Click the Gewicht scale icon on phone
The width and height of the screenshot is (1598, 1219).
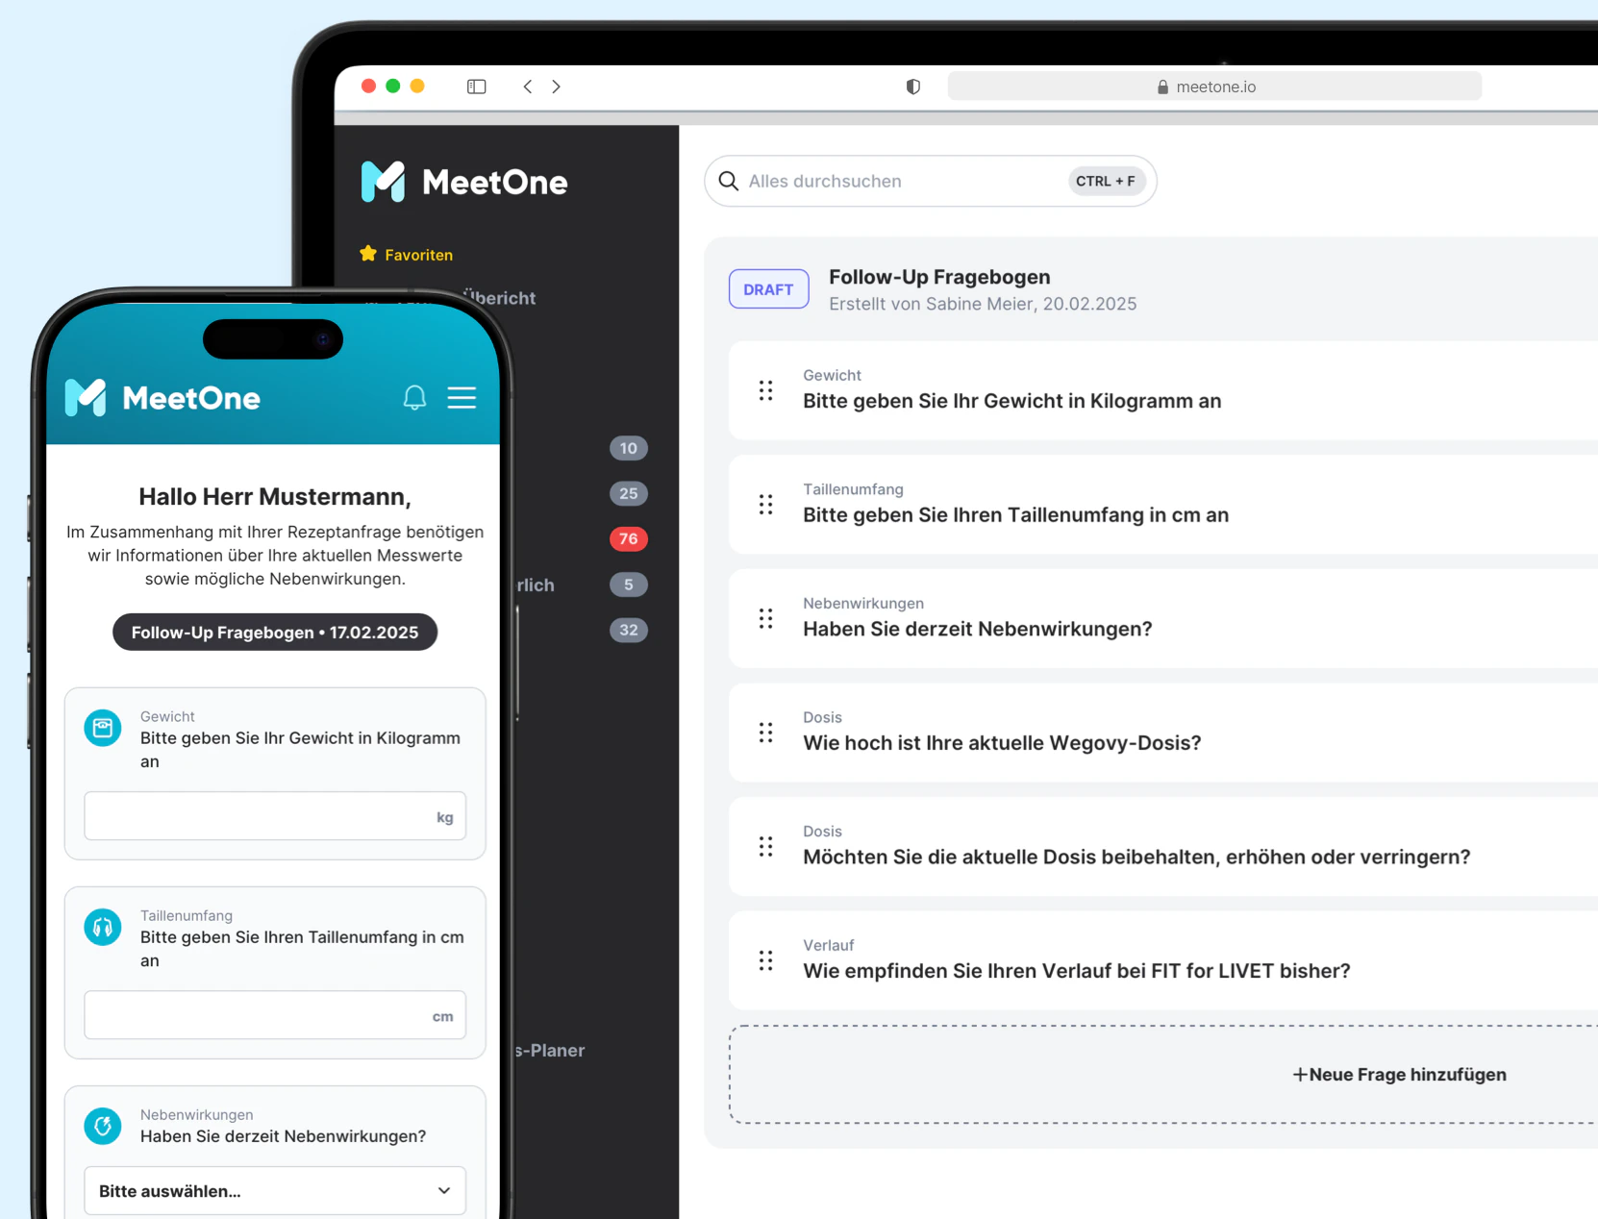click(103, 728)
